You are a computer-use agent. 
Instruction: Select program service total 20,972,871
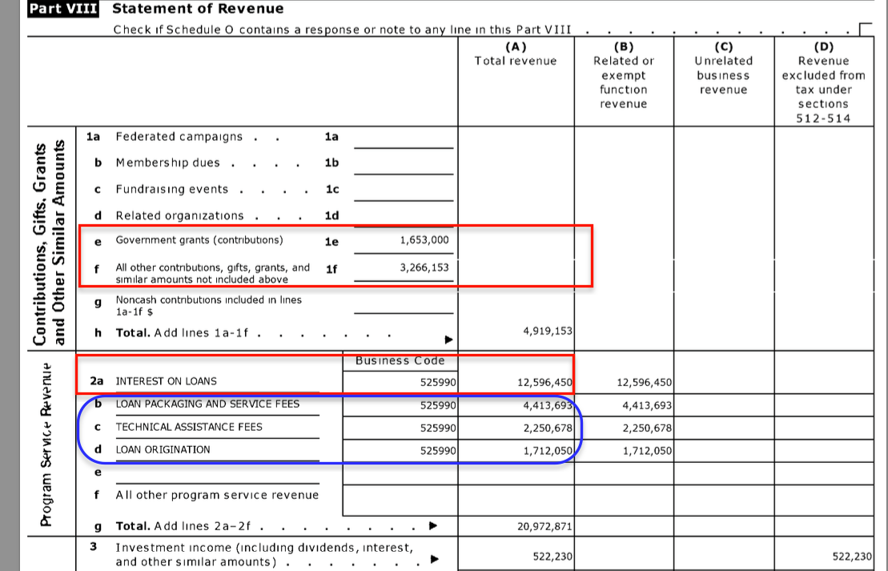[x=544, y=526]
